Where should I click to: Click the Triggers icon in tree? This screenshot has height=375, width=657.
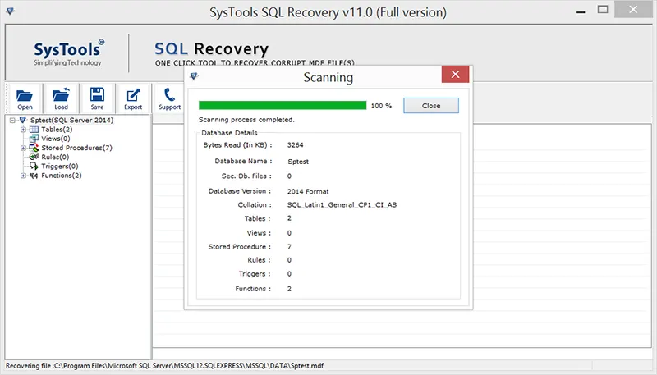click(34, 167)
